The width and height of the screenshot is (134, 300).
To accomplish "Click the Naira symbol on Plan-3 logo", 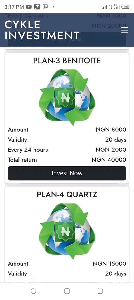I will point(65,98).
